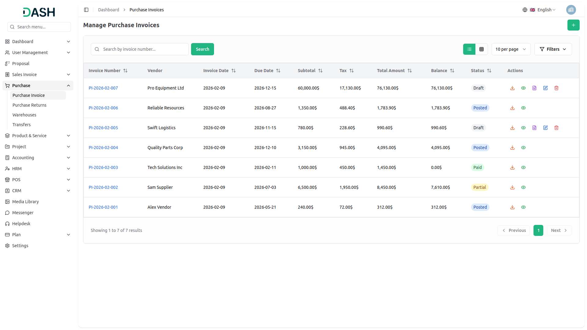View the Tech Solutions Inc invoice
The image size is (587, 330).
click(523, 167)
